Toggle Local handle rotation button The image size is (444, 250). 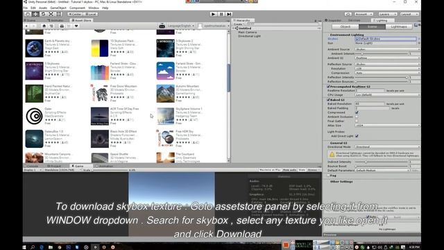(91, 14)
